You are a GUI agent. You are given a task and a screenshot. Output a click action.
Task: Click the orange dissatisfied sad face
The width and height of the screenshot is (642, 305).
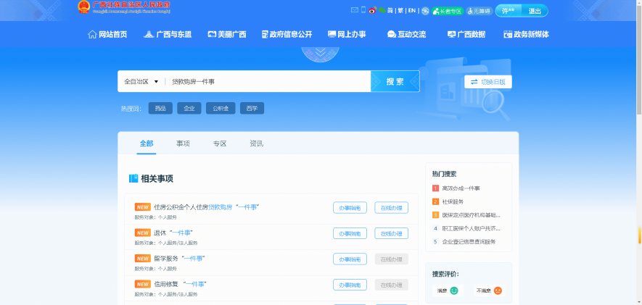498,291
